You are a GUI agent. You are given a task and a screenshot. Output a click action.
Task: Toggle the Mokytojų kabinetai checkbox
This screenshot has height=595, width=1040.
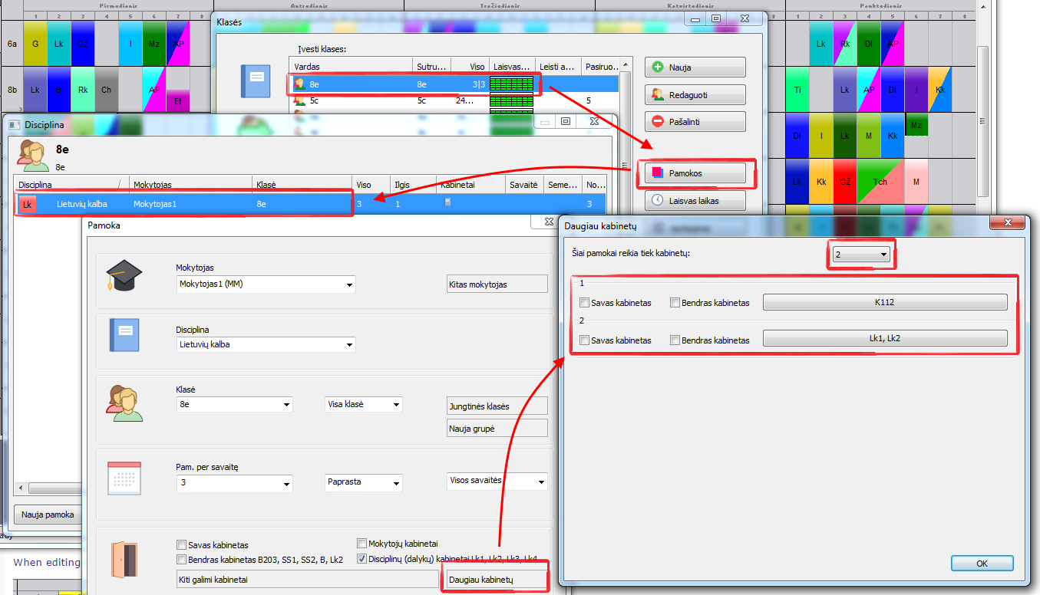(362, 544)
